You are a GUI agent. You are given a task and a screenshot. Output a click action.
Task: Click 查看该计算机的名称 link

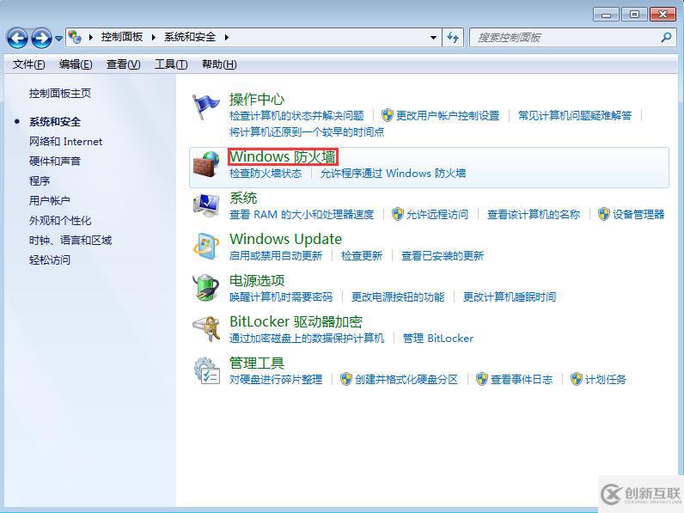533,215
